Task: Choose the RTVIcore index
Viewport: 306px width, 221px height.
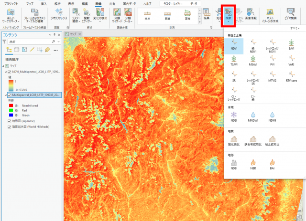Action: [x=291, y=76]
